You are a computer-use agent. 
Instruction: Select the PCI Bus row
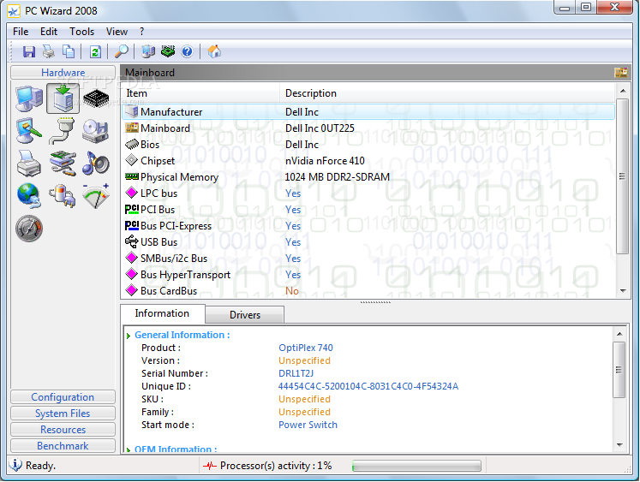click(x=368, y=210)
